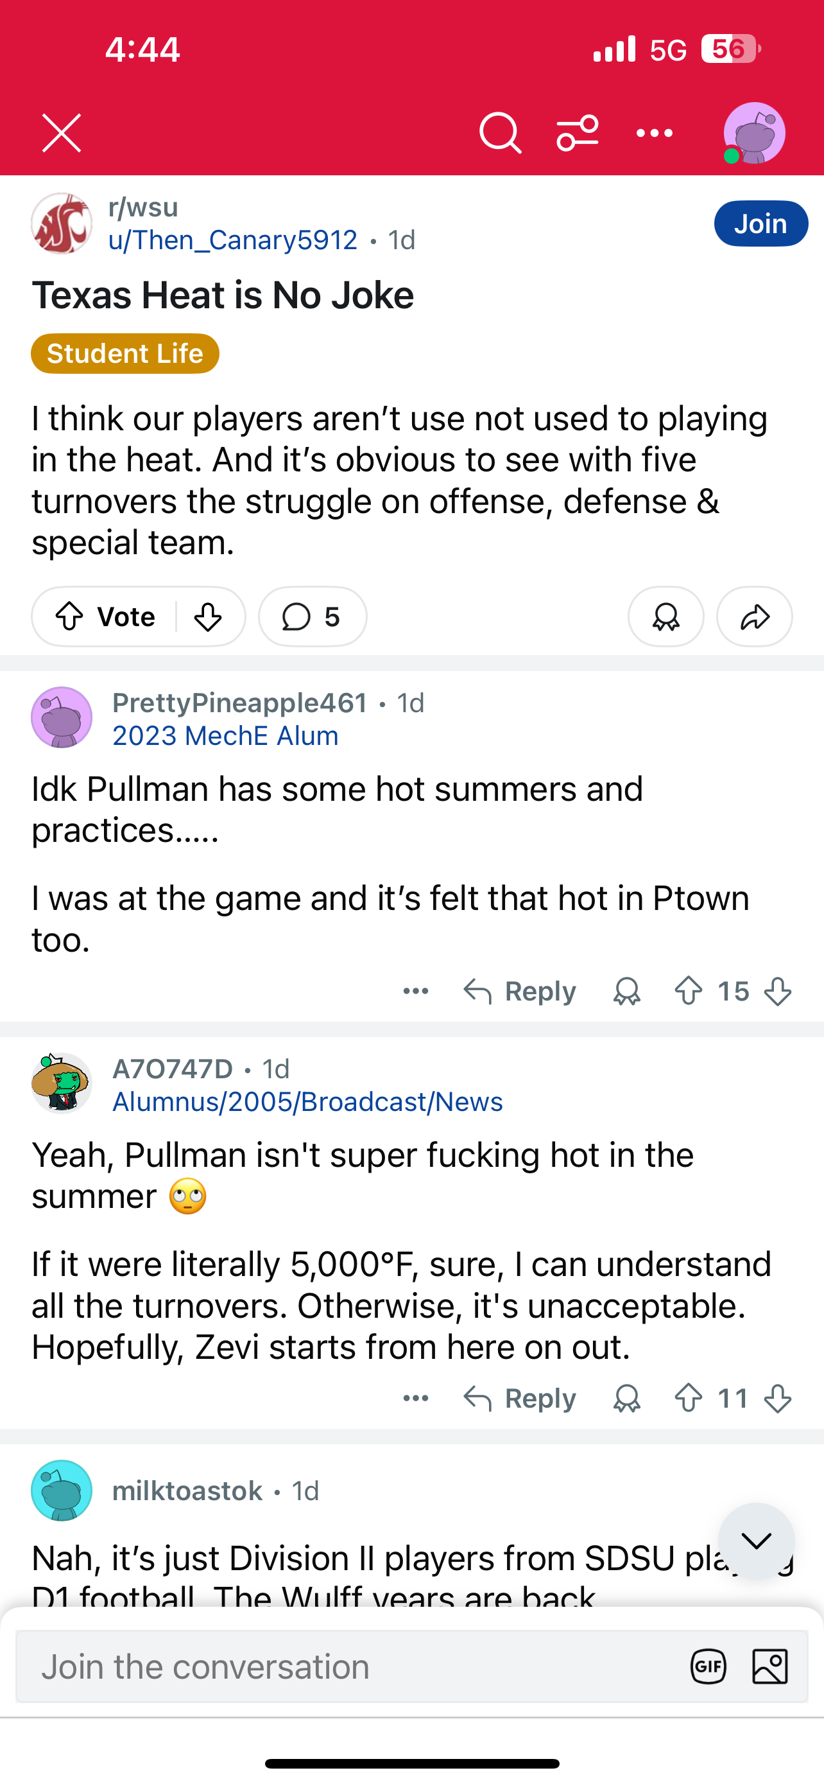Viewport: 824px width, 1784px height.
Task: Open the three-dot post menu in header
Action: point(654,132)
